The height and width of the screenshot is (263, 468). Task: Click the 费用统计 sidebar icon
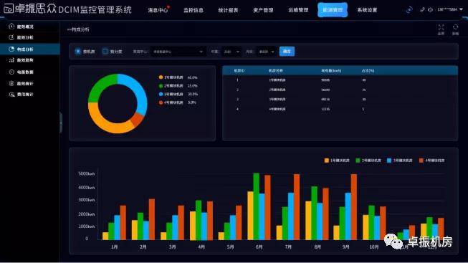click(11, 95)
